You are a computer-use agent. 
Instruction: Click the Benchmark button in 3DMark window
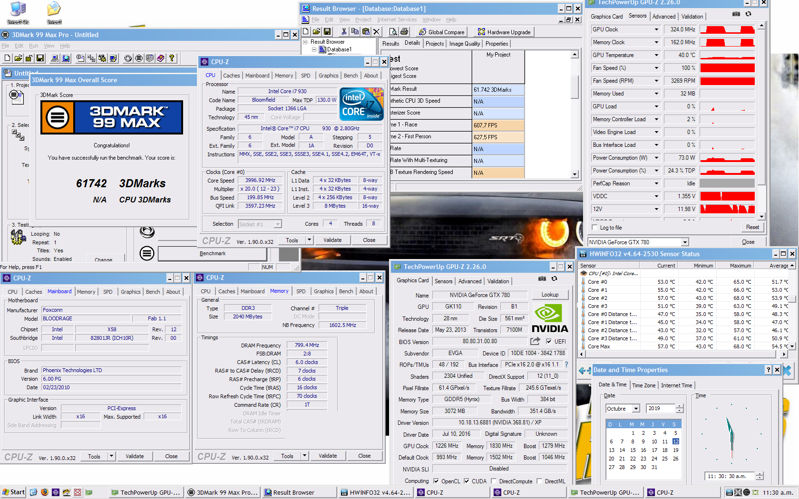[213, 253]
